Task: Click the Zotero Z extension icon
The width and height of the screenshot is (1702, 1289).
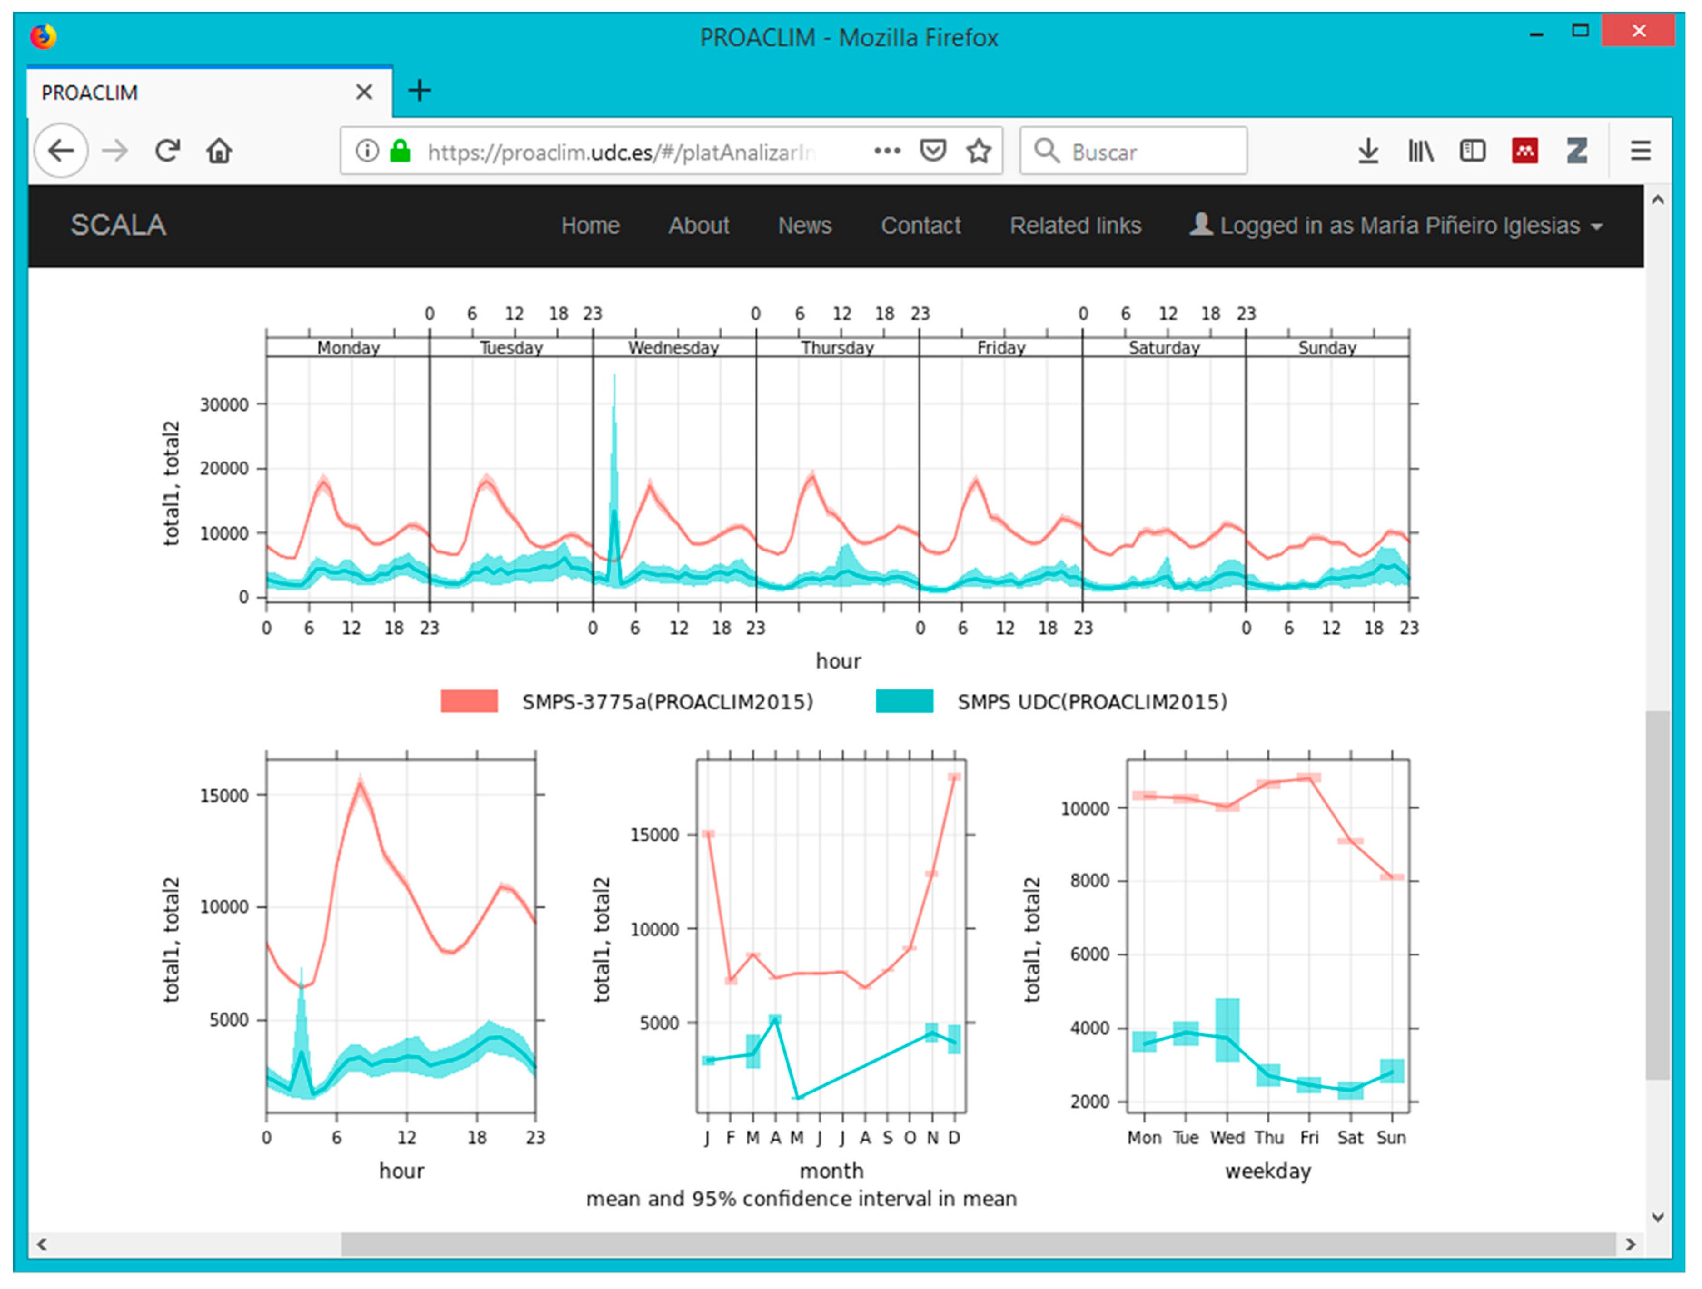Action: pyautogui.click(x=1577, y=151)
